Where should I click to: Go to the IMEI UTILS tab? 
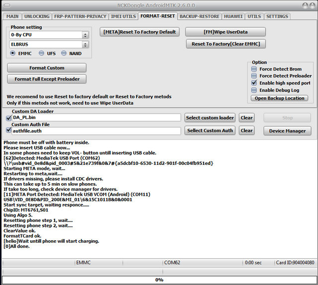click(x=123, y=16)
